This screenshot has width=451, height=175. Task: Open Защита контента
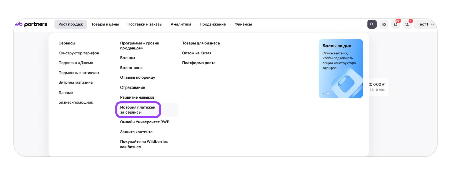tap(136, 132)
